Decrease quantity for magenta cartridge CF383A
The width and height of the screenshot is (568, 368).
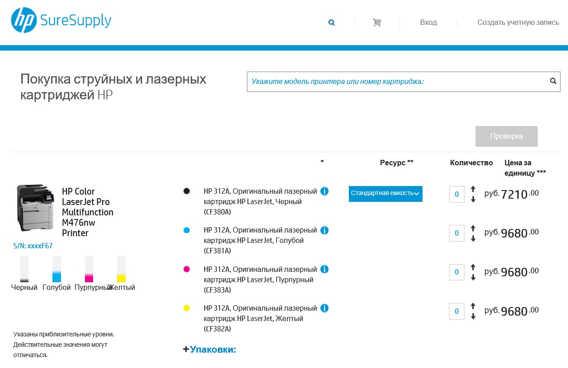click(473, 277)
